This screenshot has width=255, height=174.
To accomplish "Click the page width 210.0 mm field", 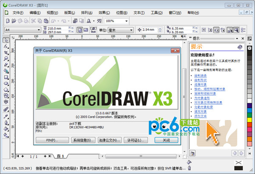I will (57, 28).
